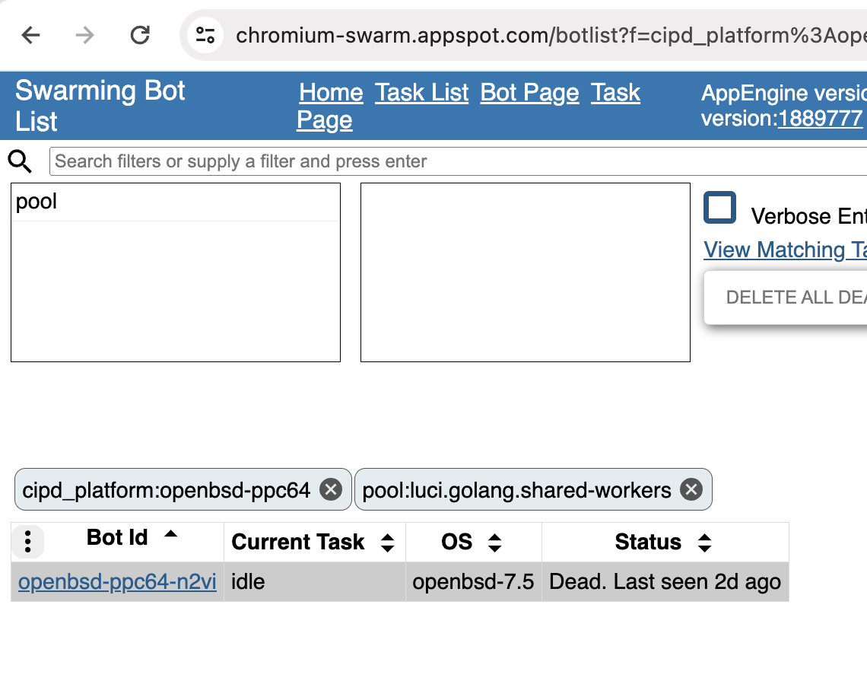Click the openbsd-7.5 OS cell

(473, 582)
